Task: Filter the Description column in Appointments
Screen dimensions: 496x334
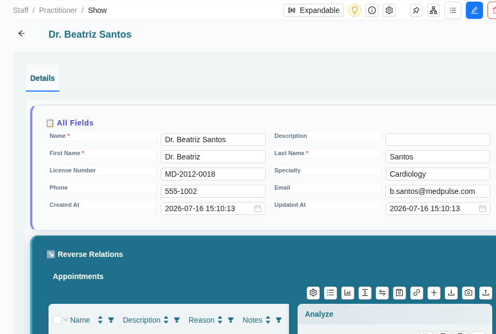Action: point(177,320)
